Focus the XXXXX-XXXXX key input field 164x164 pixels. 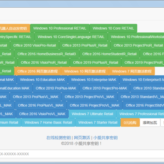82,154
